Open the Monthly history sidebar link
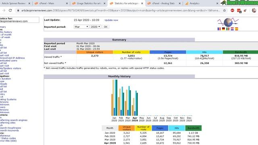This screenshot has height=145, width=258. 6,32
